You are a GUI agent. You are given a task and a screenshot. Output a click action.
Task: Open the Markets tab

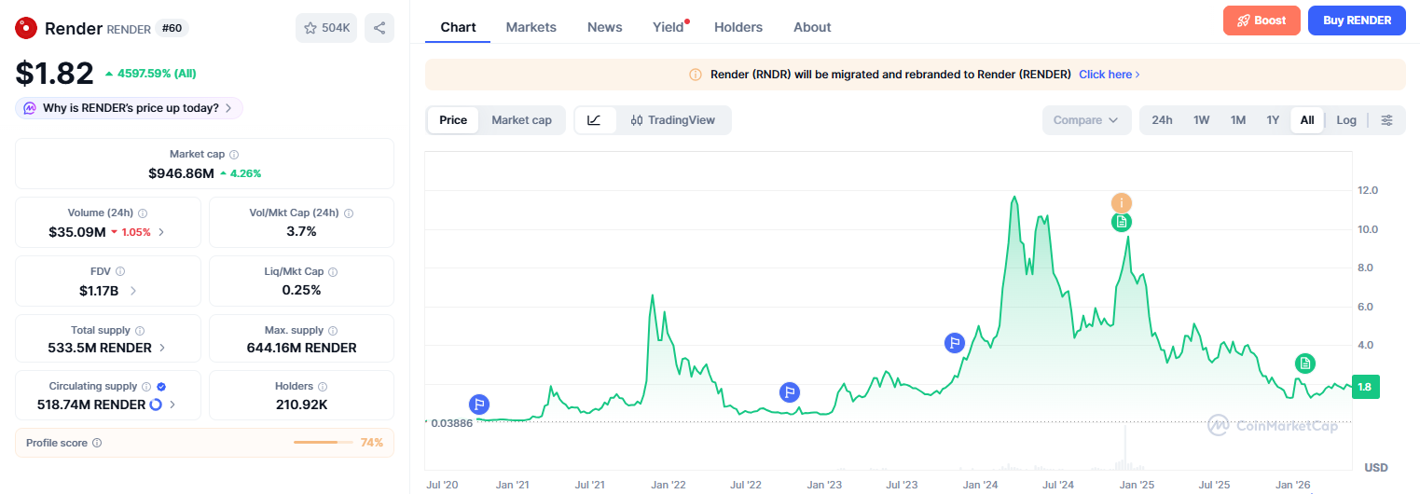(x=531, y=27)
